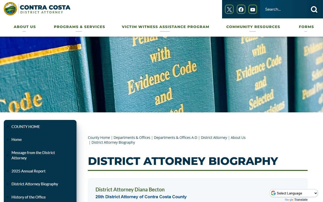Focus the Search text field
The height and width of the screenshot is (202, 323).
pyautogui.click(x=285, y=9)
